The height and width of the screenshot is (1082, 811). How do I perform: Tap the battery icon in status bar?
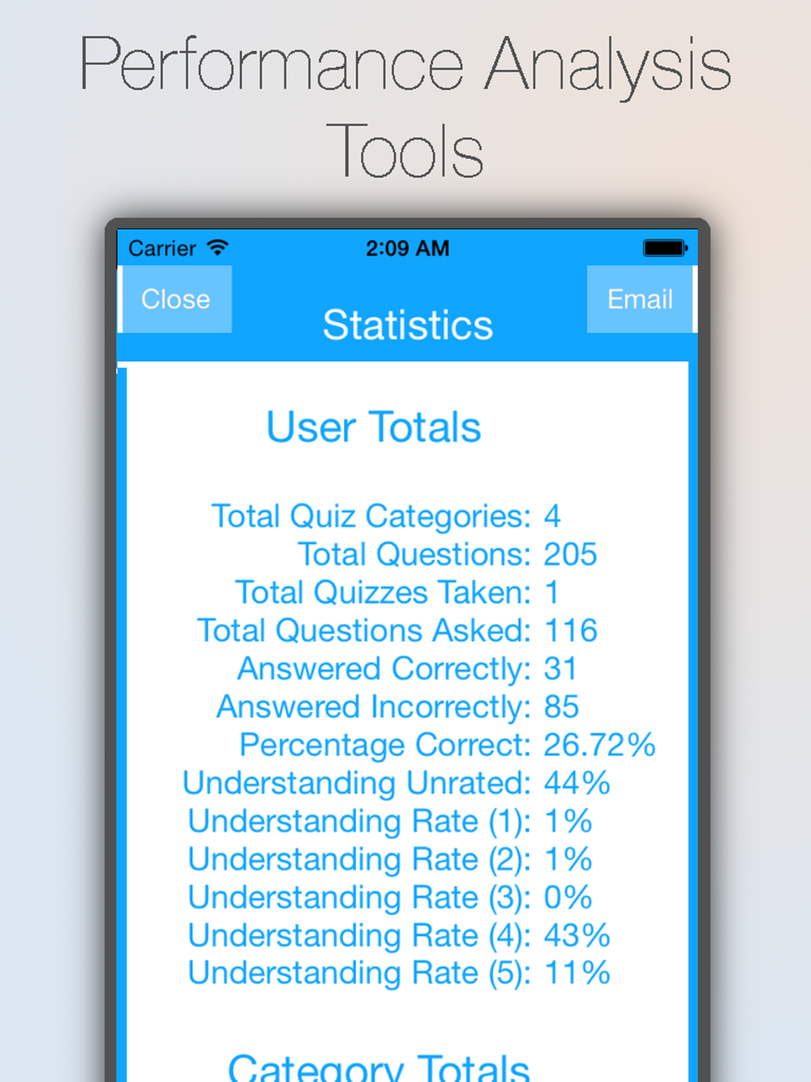[665, 248]
